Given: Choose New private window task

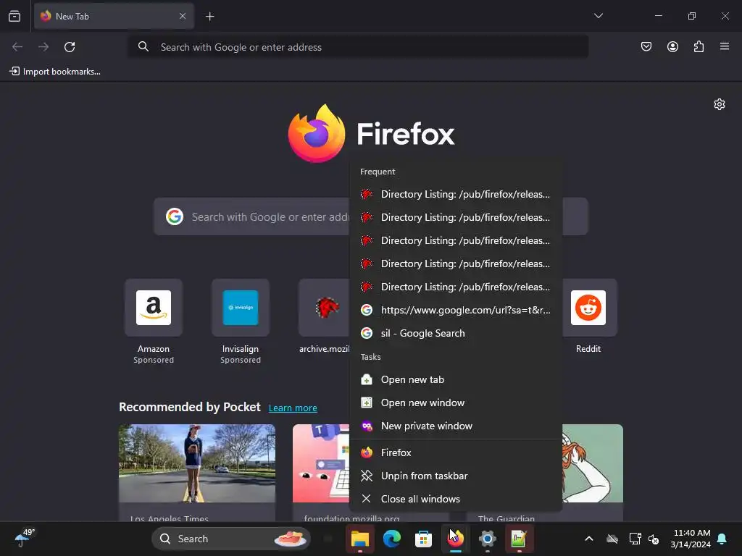Looking at the screenshot, I should [x=455, y=426].
